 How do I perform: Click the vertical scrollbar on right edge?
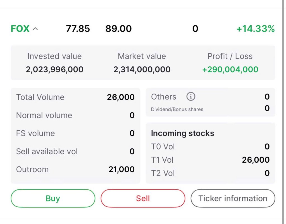click(283, 112)
